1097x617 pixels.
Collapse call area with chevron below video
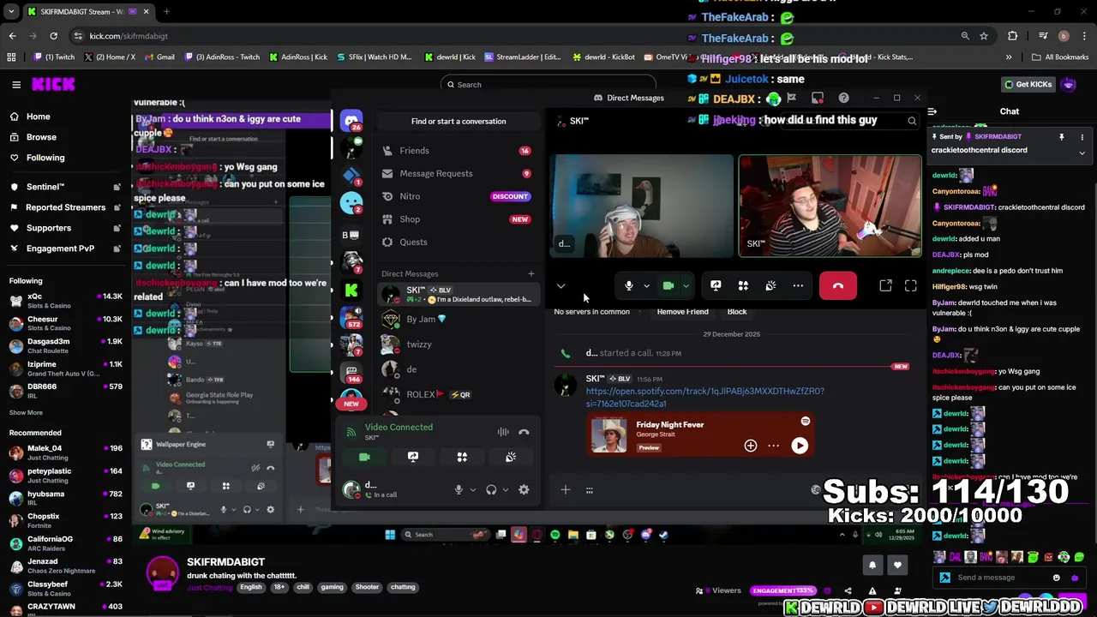click(561, 286)
